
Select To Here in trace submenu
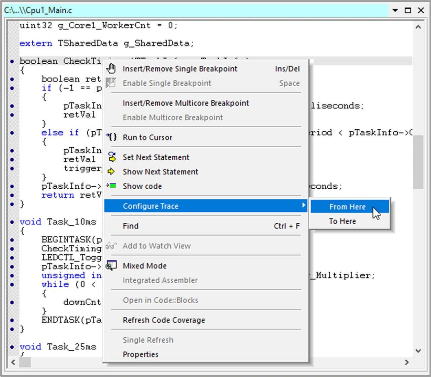(x=342, y=221)
